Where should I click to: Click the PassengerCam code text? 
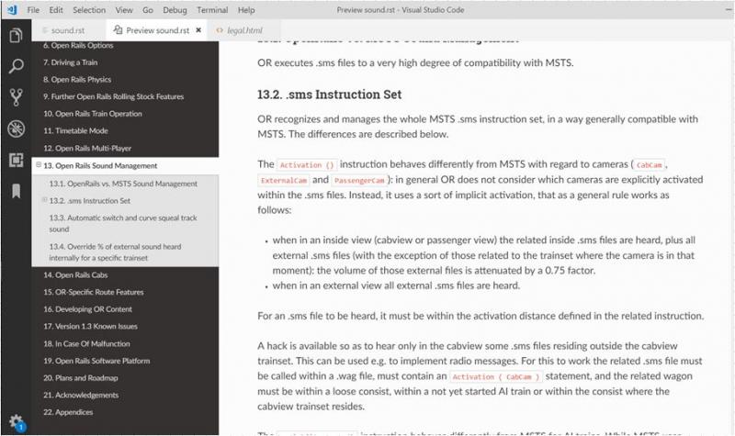point(359,180)
